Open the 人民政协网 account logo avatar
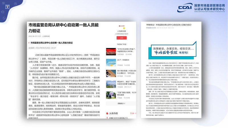The height and width of the screenshot is (128, 228). [x=122, y=26]
